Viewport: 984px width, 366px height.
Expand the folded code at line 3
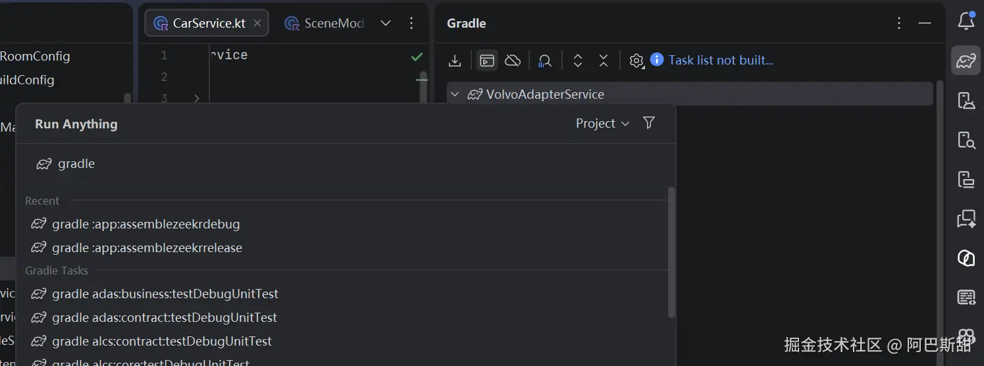click(x=196, y=99)
